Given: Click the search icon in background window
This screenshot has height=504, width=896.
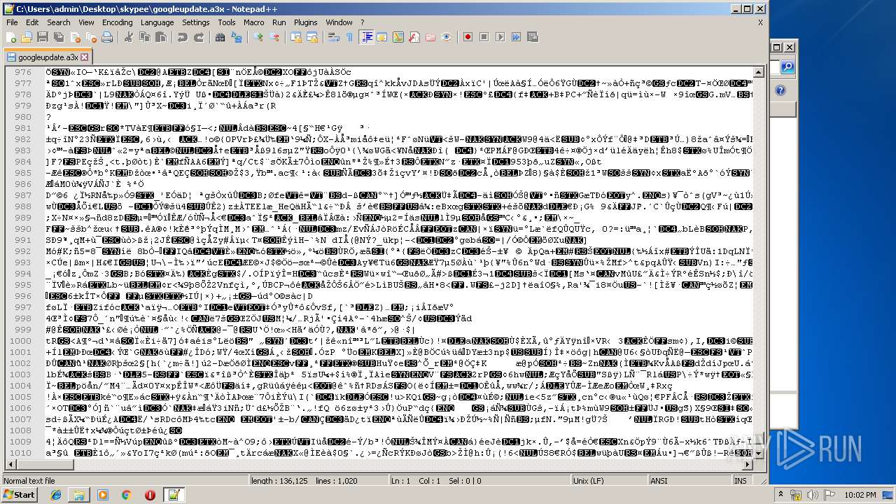Looking at the screenshot, I should click(x=787, y=67).
